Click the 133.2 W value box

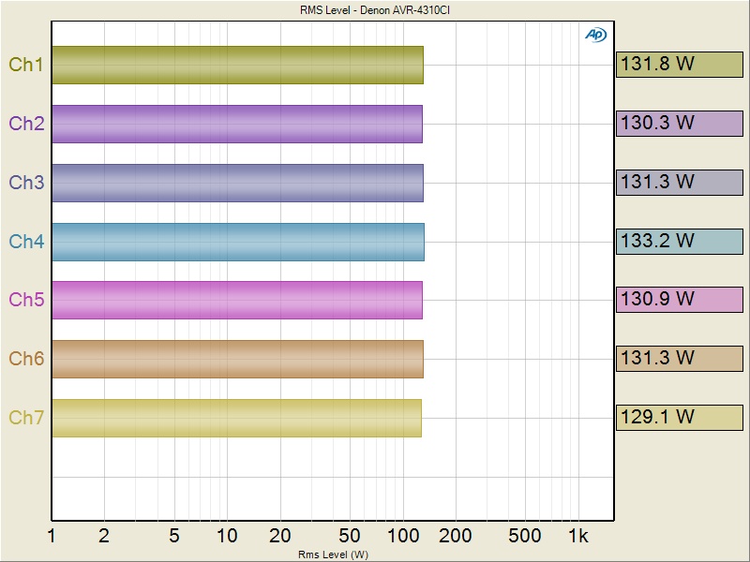coord(680,241)
